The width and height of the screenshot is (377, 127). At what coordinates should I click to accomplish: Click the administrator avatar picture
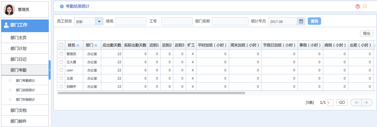click(x=9, y=9)
